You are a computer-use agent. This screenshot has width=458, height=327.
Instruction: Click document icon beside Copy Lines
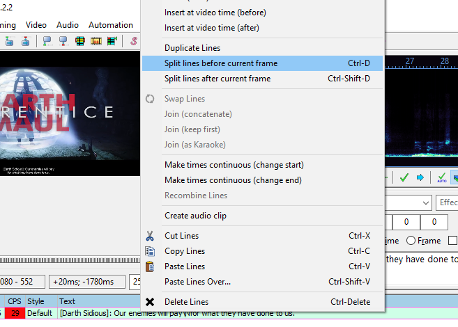point(150,251)
